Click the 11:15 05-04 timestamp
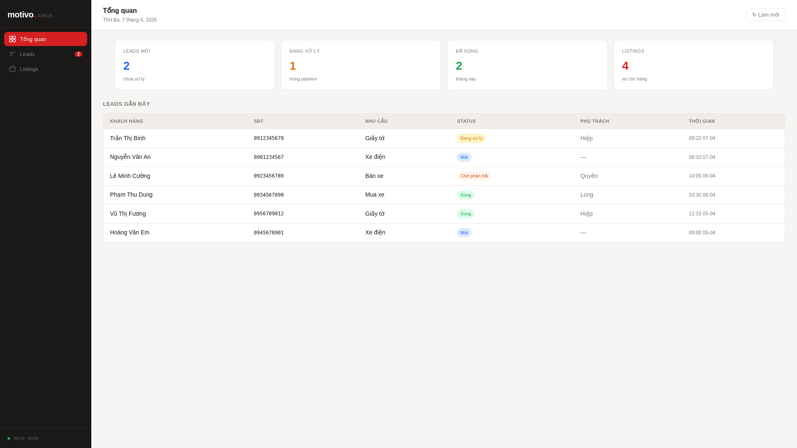Image resolution: width=797 pixels, height=448 pixels. 702,214
